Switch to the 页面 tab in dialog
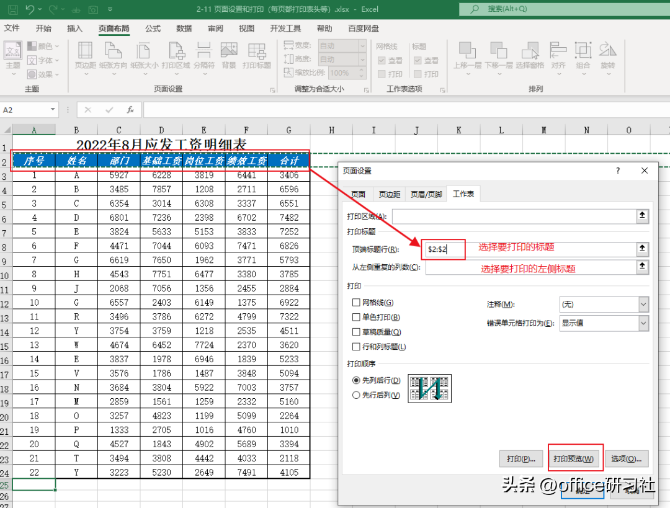Image resolution: width=670 pixels, height=508 pixels. tap(358, 194)
